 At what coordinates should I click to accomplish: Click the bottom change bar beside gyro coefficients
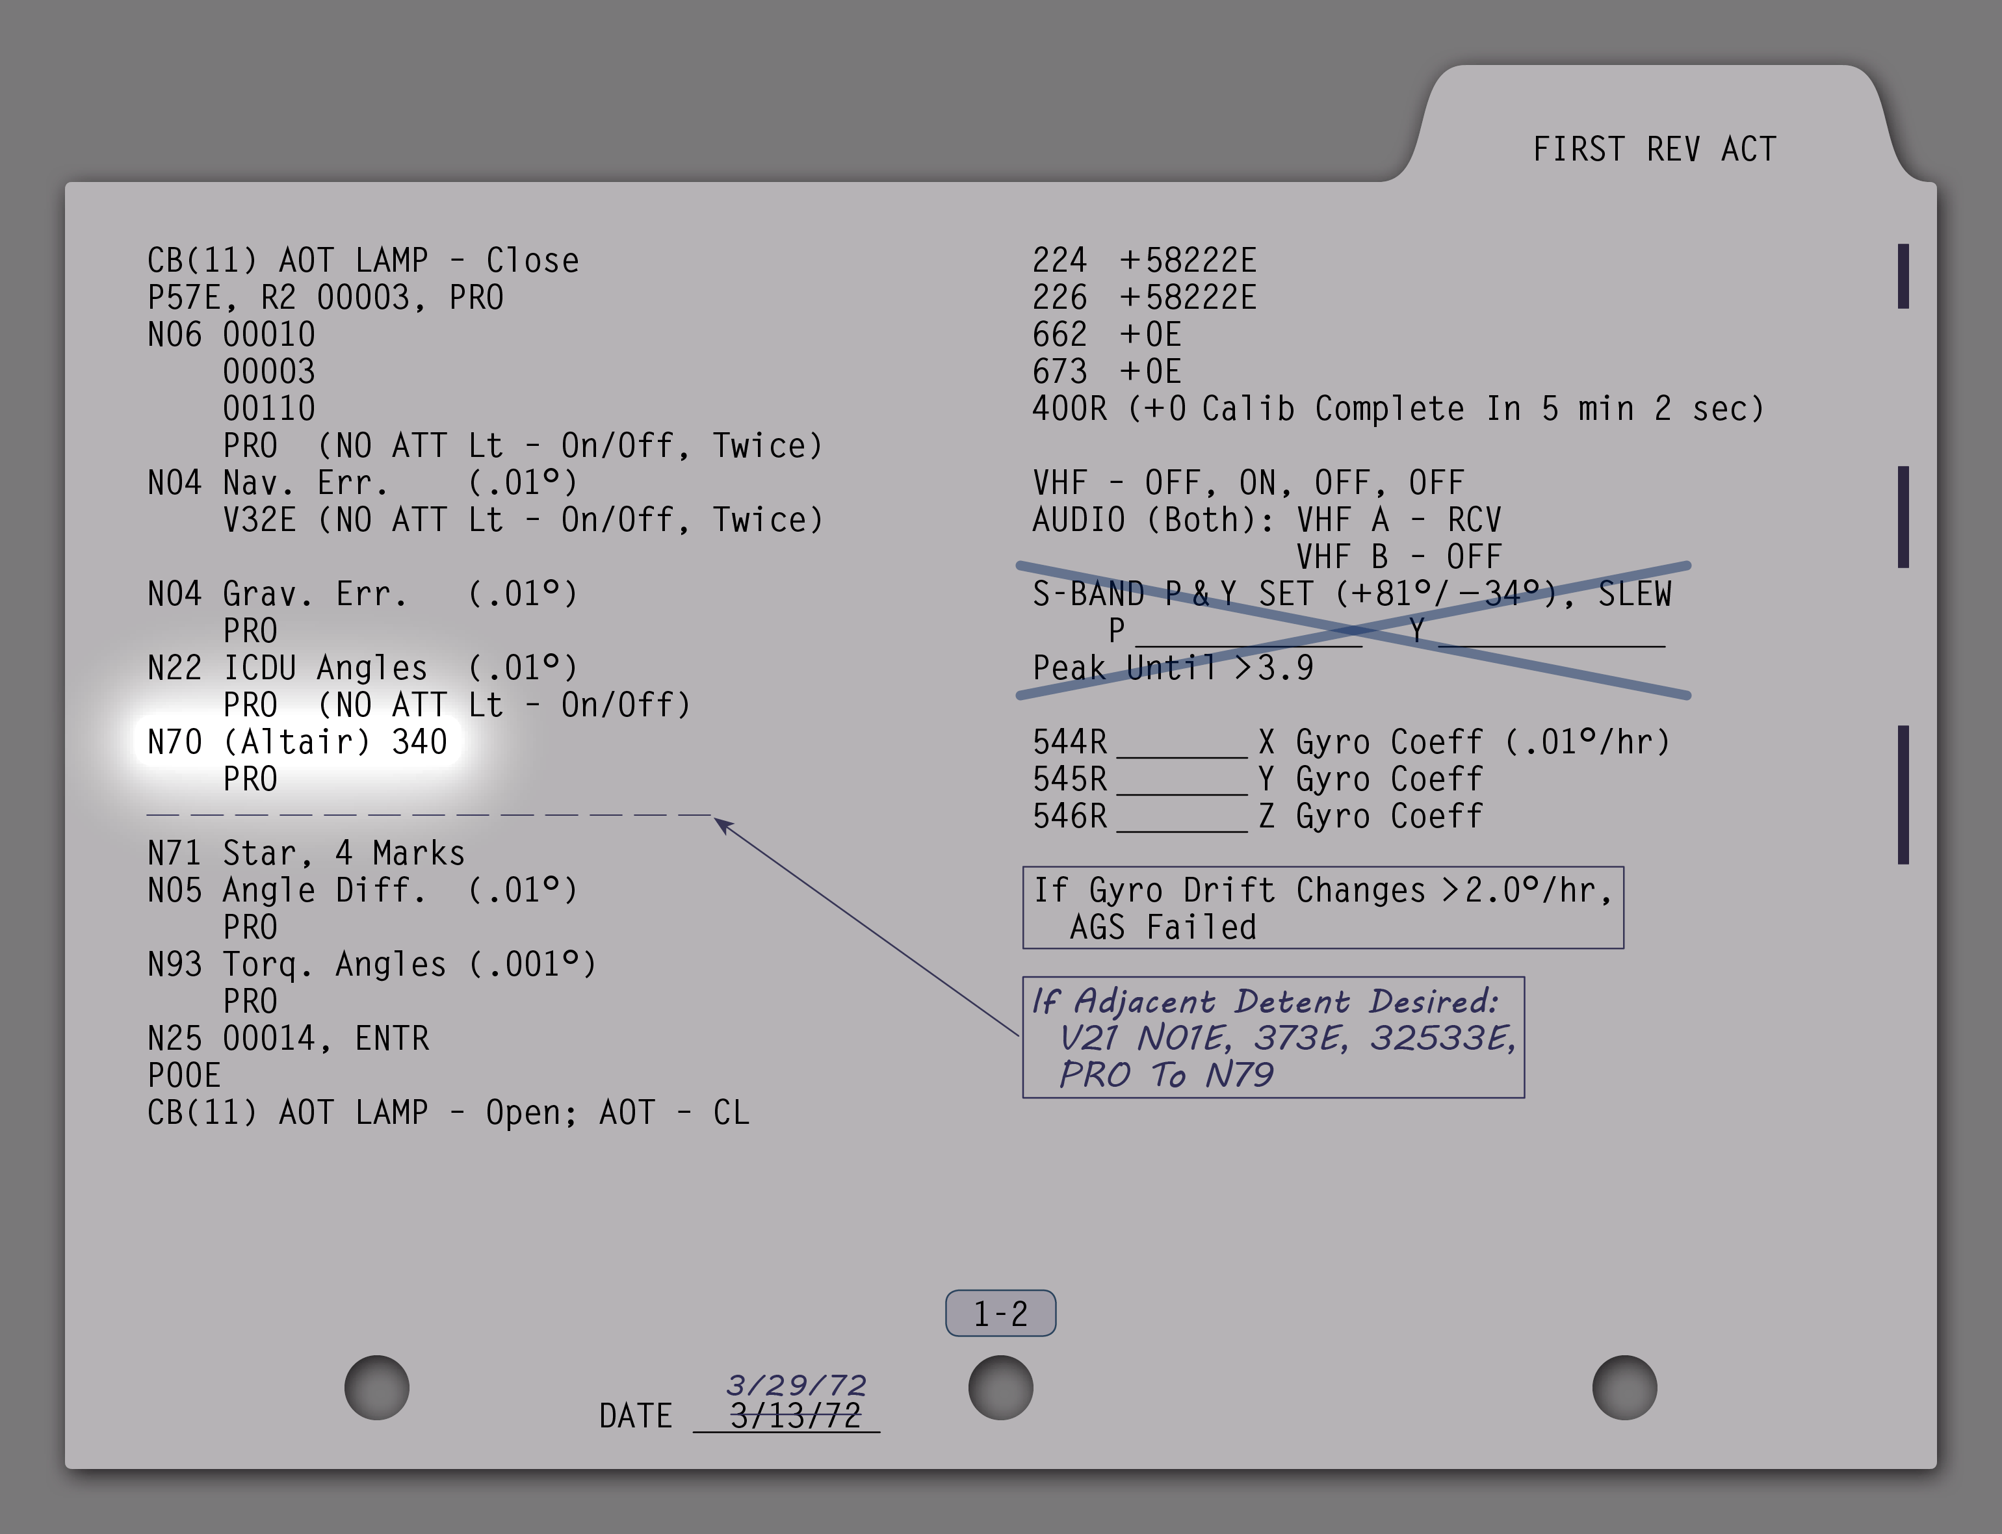click(1903, 794)
